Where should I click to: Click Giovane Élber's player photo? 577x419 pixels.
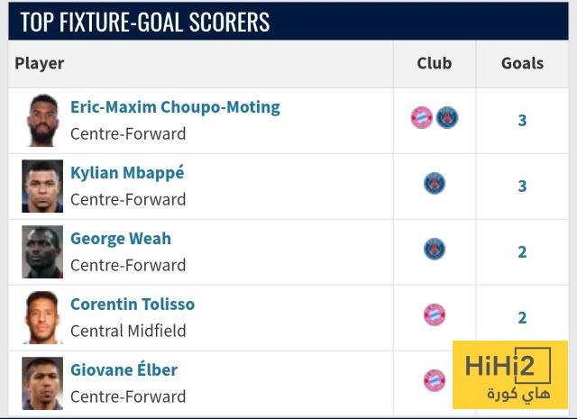pos(42,383)
